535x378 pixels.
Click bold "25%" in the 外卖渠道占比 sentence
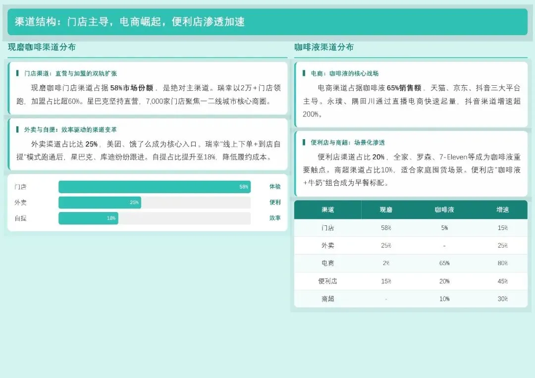coord(92,144)
